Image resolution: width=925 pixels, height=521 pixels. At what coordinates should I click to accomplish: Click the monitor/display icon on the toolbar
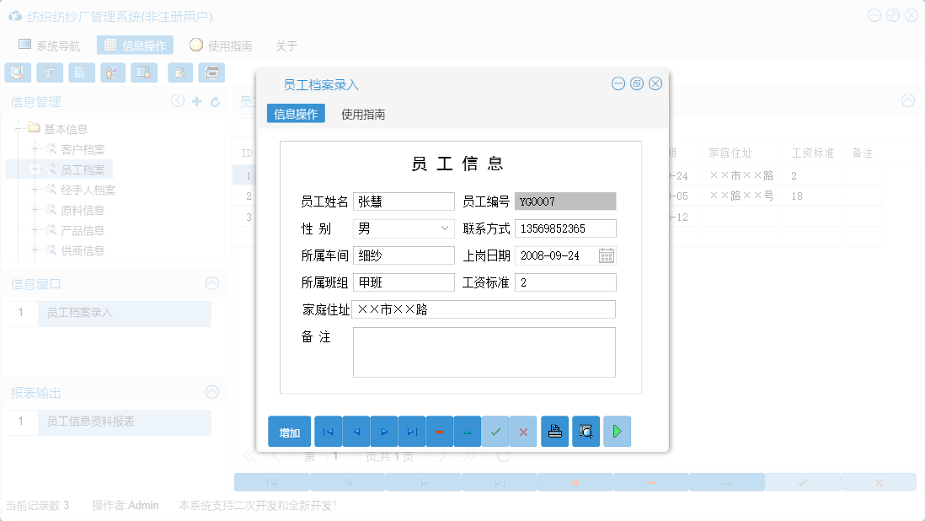143,73
